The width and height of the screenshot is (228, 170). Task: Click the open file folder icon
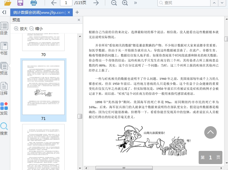7,3
